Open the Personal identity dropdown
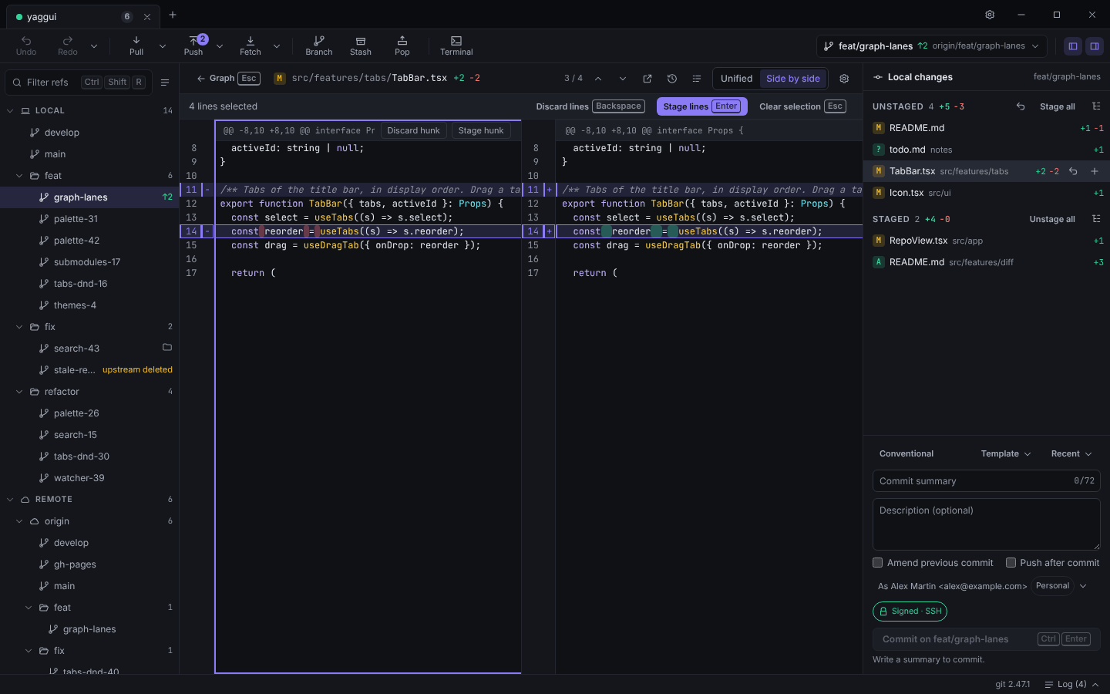The height and width of the screenshot is (694, 1110). tap(1060, 586)
